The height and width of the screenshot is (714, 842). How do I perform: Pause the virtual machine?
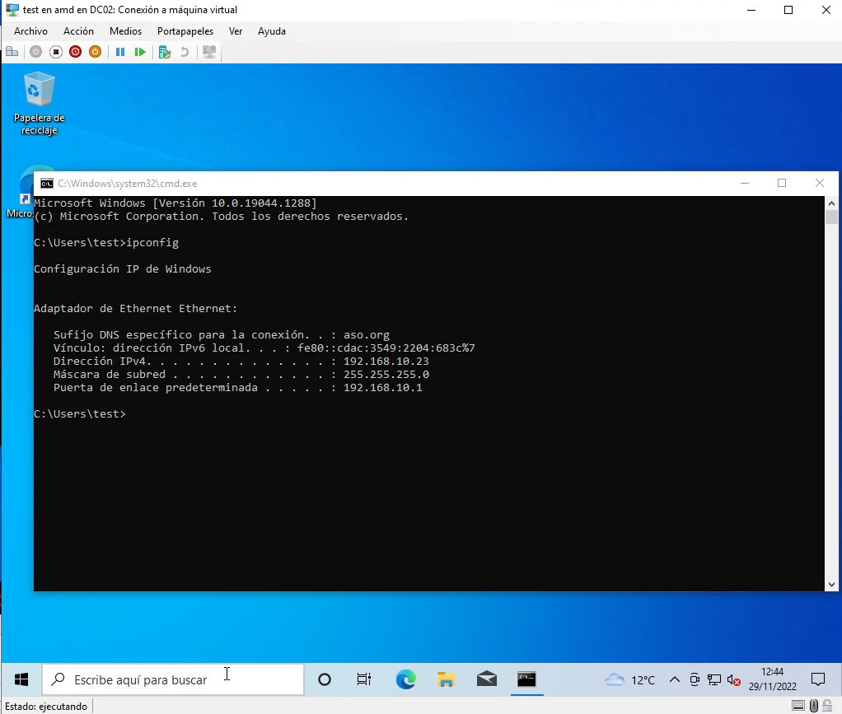(x=120, y=52)
